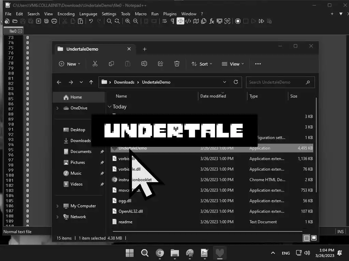Click the volume speaker tray icon
Viewport: 349px width, 261px height.
pyautogui.click(x=307, y=253)
